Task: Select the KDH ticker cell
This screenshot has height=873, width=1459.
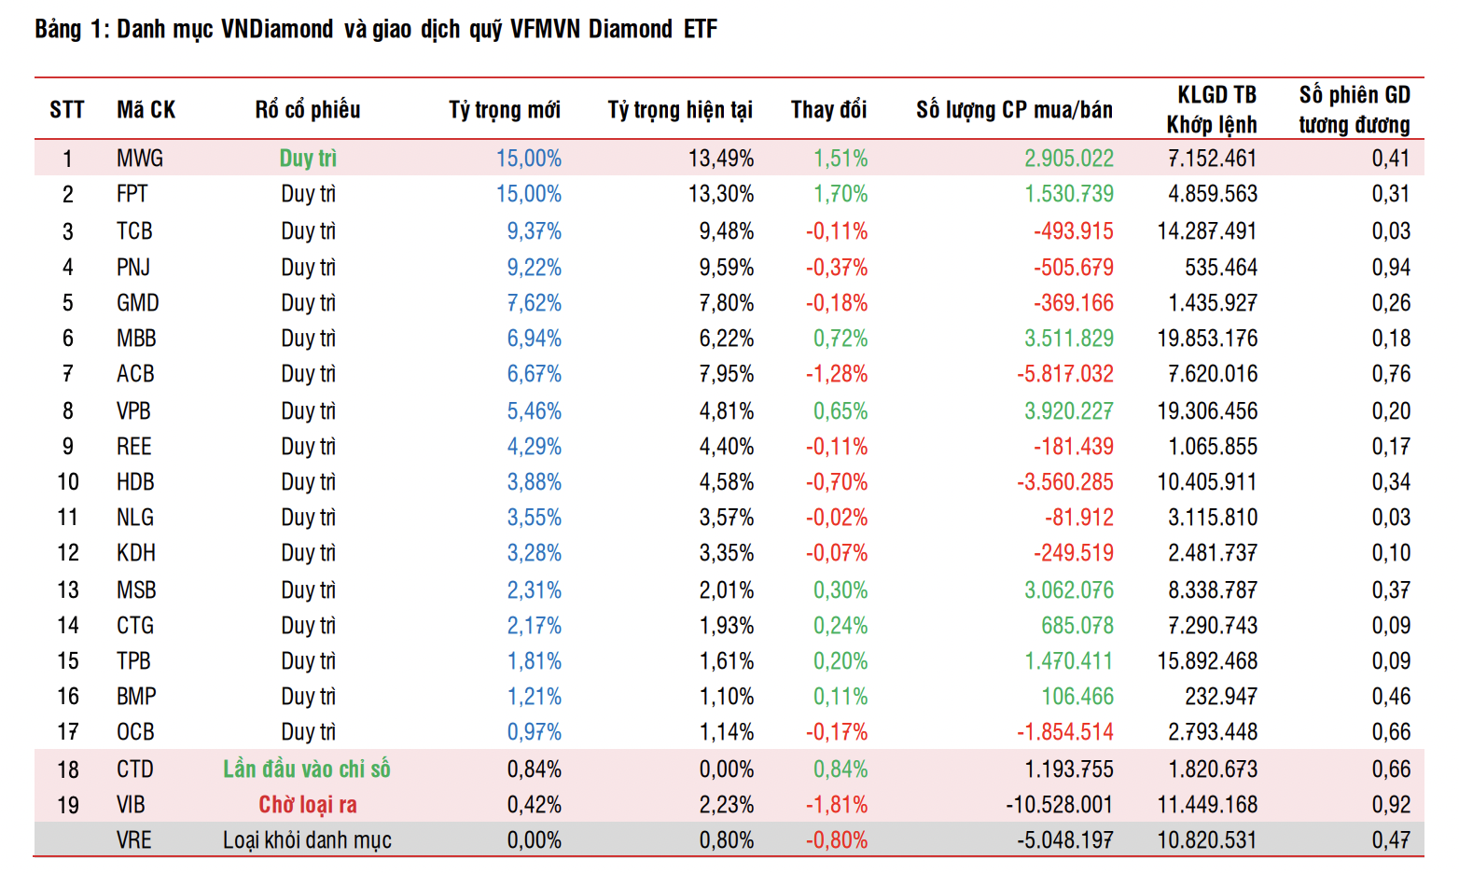Action: click(136, 553)
